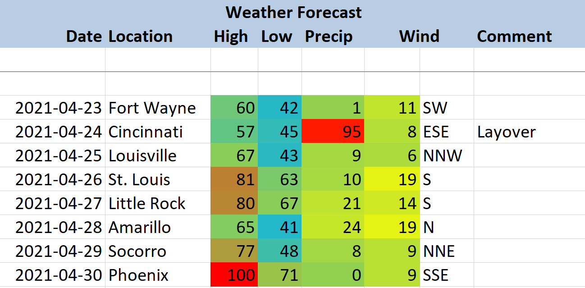The width and height of the screenshot is (585, 288).
Task: Click the red Precip cell showing 95
Action: point(333,132)
